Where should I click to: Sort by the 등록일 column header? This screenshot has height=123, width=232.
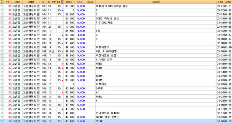[220, 2]
